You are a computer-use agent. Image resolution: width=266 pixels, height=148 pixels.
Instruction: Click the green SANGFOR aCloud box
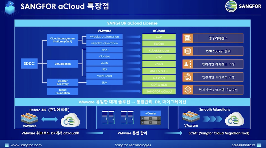[159, 91]
